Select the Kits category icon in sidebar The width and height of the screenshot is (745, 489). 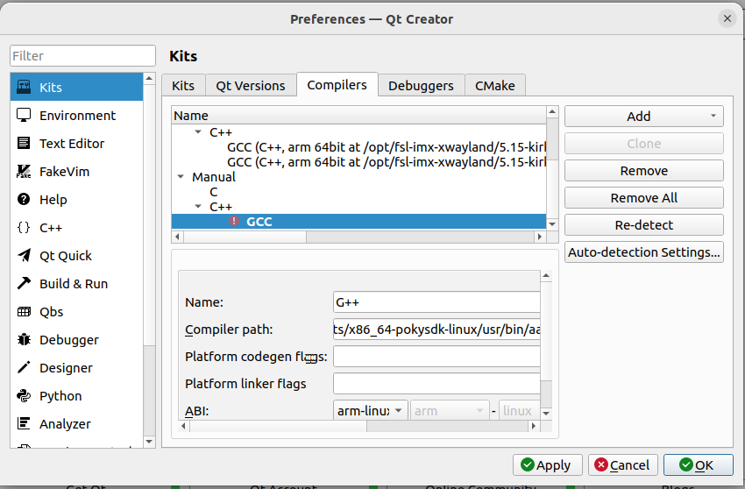[24, 88]
